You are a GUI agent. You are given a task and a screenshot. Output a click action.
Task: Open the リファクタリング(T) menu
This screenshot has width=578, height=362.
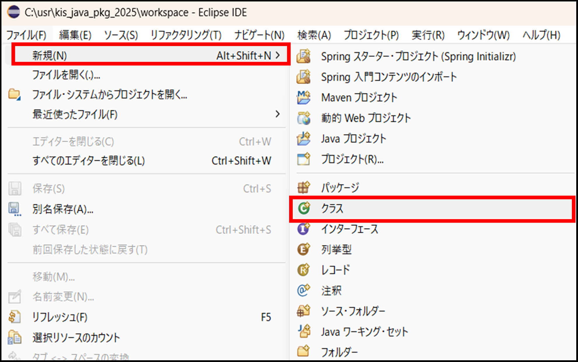click(186, 35)
